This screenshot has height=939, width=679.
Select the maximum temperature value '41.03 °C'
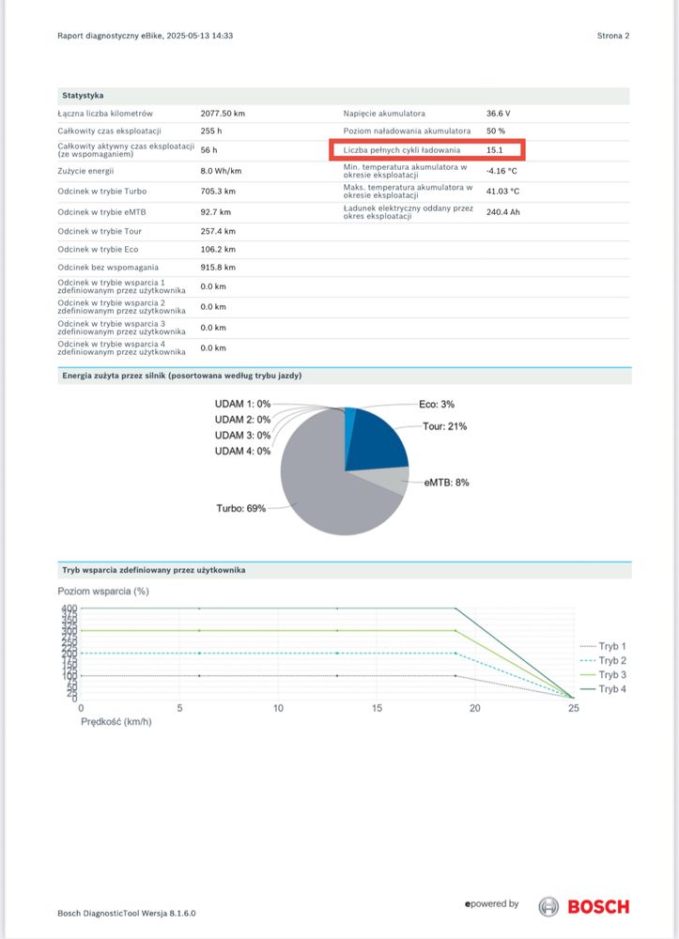(503, 191)
